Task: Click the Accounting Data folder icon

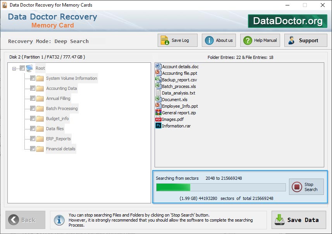Action: (x=40, y=88)
